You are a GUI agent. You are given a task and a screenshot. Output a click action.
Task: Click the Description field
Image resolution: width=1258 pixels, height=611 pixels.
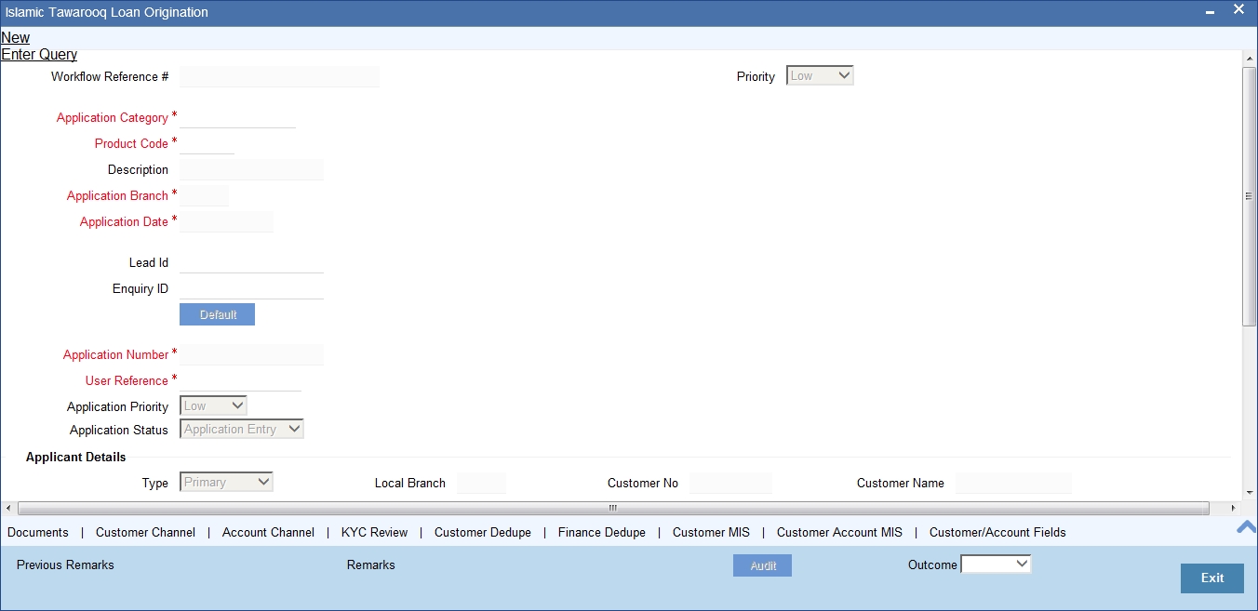(251, 169)
